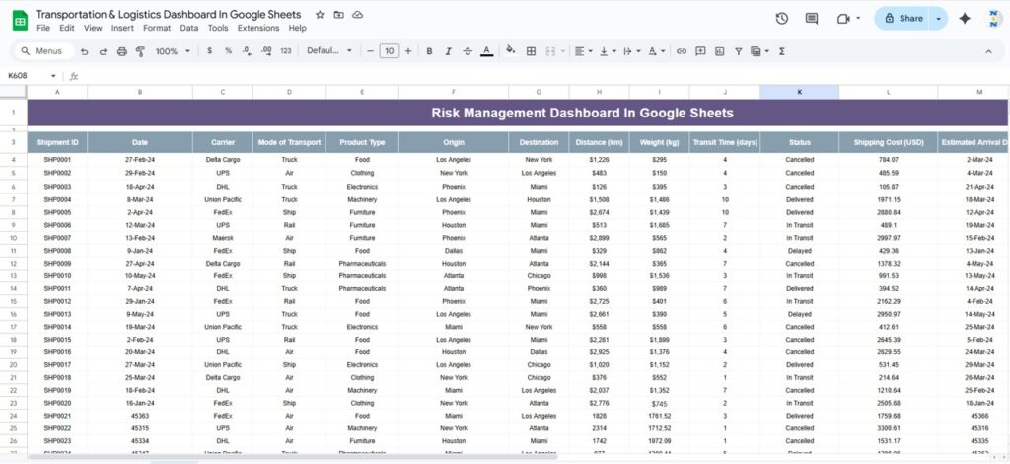Open all comments panel icon
Image resolution: width=1010 pixels, height=464 pixels.
pos(812,19)
